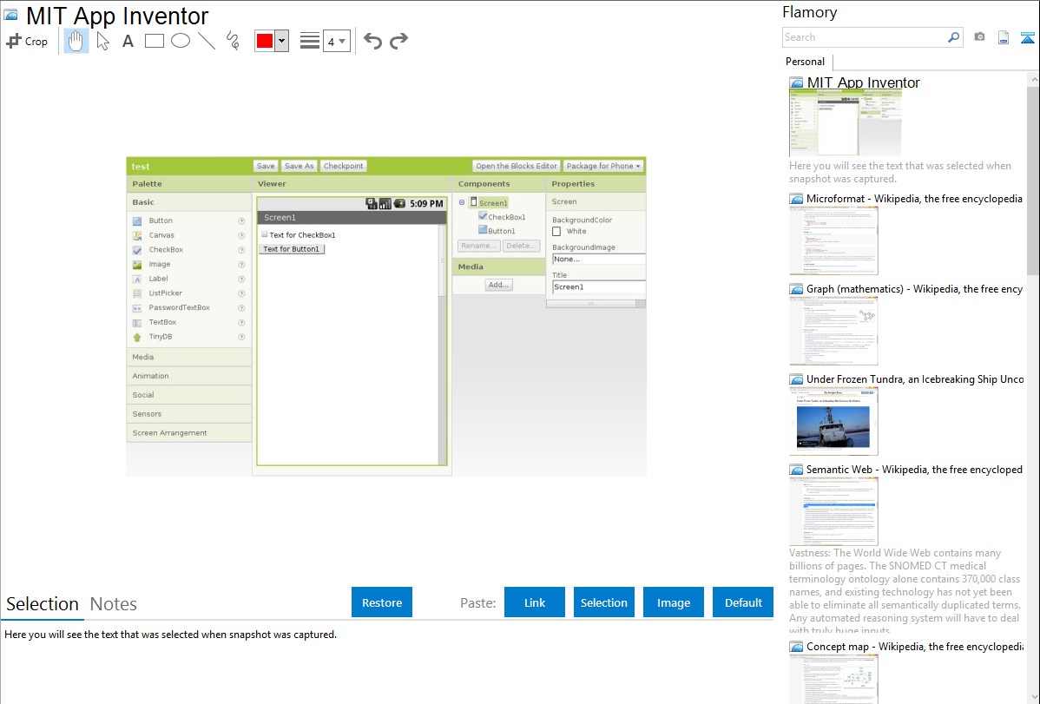Click the camera capture icon
1040x704 pixels.
point(979,37)
